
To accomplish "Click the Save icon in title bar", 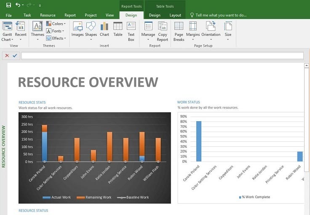I will (8, 5).
